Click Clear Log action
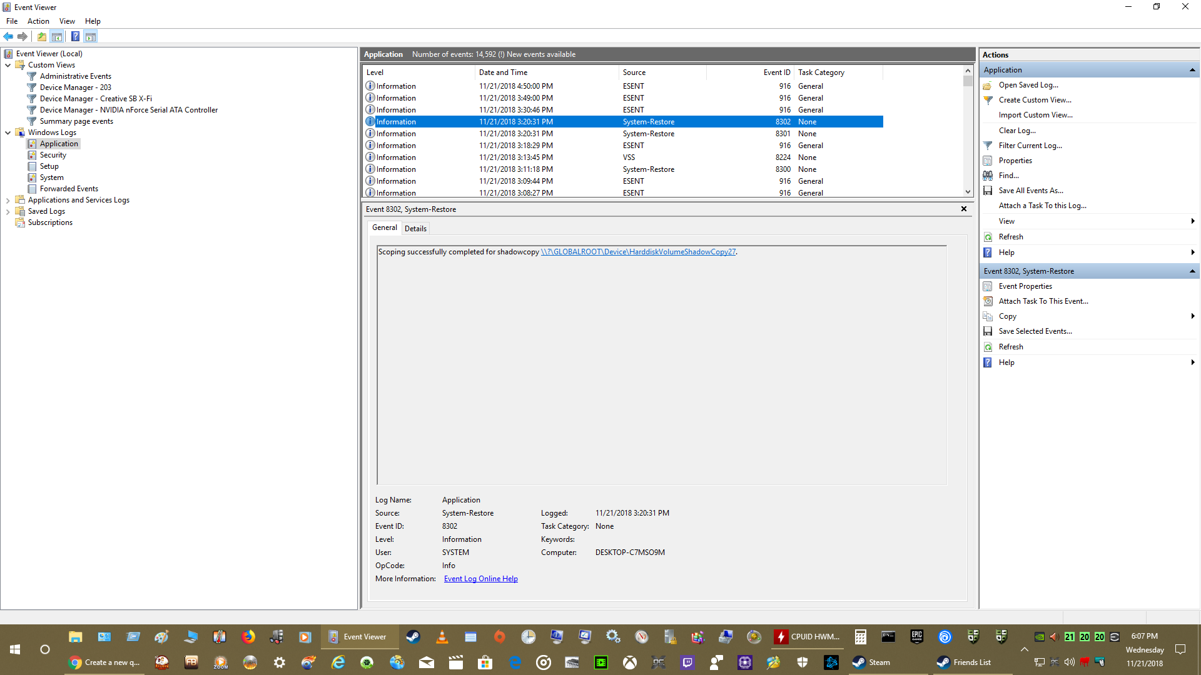 pos(1017,131)
